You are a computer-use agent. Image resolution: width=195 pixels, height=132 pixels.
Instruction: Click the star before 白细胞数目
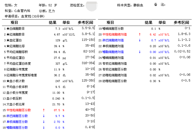(x=8, y=28)
